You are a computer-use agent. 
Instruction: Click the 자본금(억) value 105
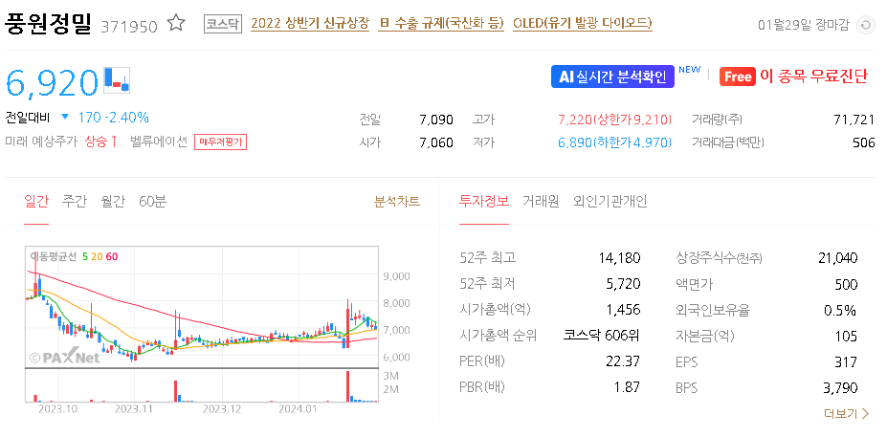coord(846,337)
